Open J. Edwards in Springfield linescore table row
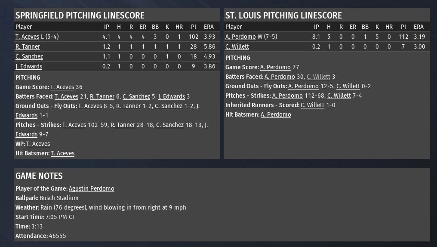This screenshot has height=247, width=437. [28, 66]
